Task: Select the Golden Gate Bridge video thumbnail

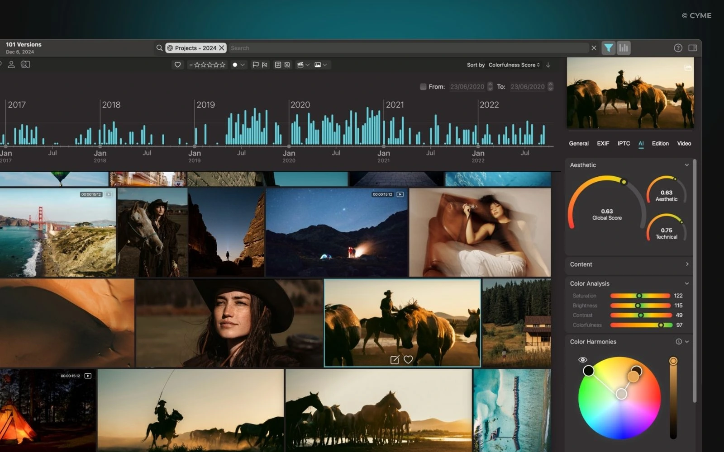Action: (x=57, y=232)
